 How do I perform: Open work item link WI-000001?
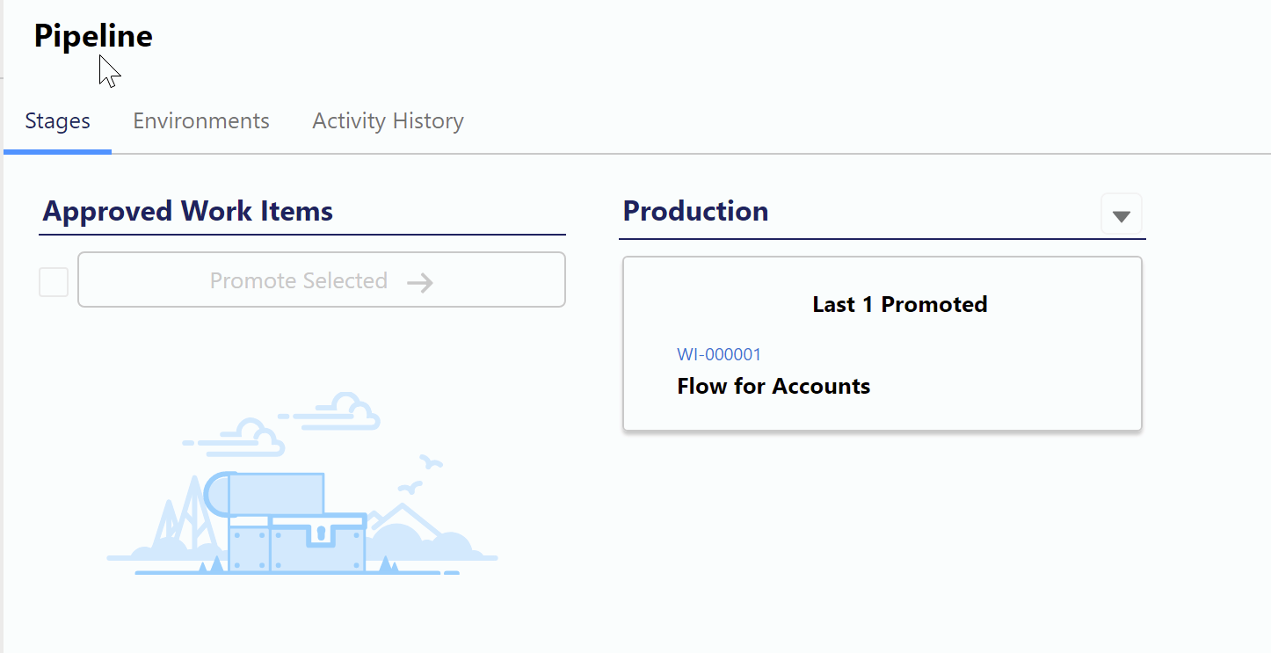coord(719,354)
